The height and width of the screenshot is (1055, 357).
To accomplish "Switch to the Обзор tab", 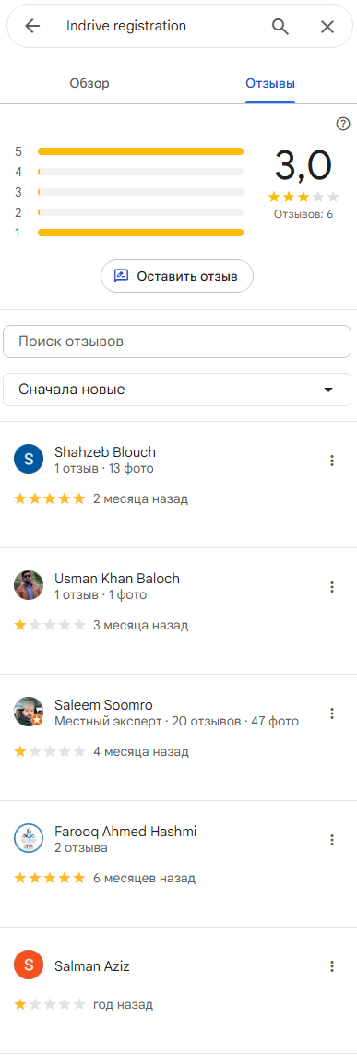I will point(89,84).
